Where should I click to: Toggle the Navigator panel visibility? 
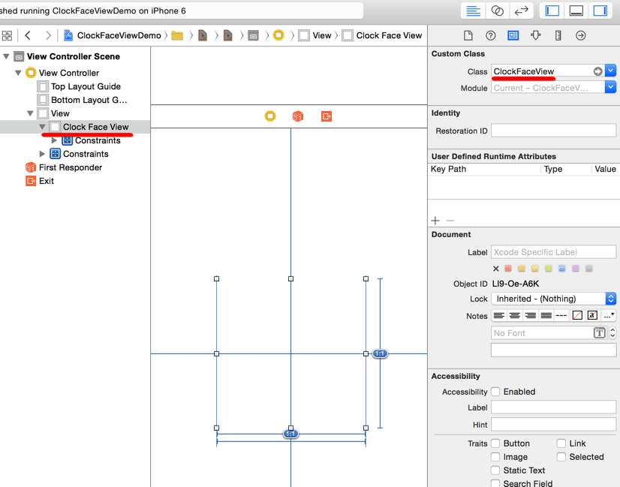(x=552, y=11)
